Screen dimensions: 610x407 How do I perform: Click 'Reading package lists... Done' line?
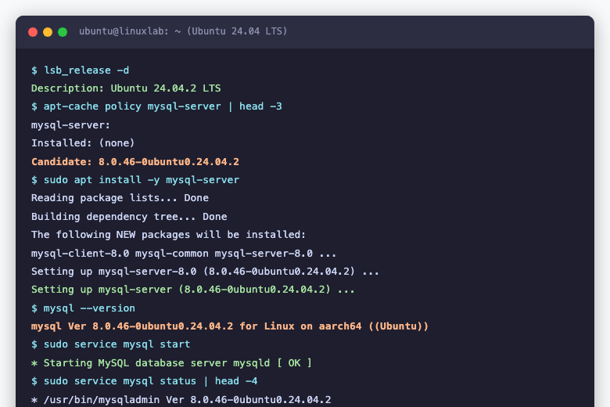(120, 198)
